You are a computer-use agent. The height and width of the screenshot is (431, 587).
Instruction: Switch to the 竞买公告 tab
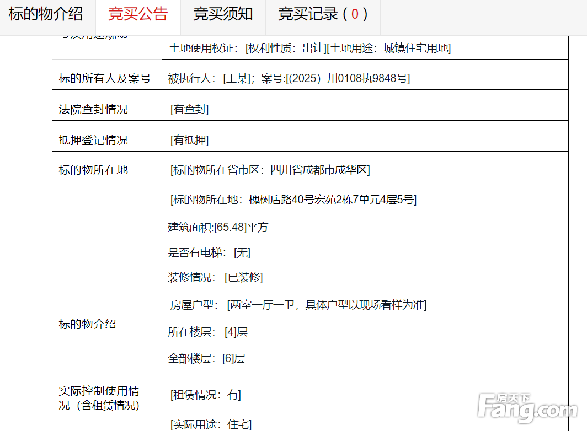pyautogui.click(x=138, y=14)
